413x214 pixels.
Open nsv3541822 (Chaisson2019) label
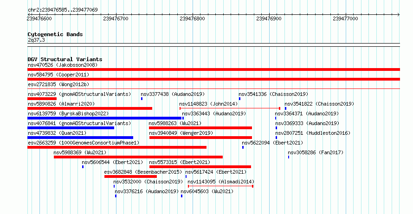[319, 104]
